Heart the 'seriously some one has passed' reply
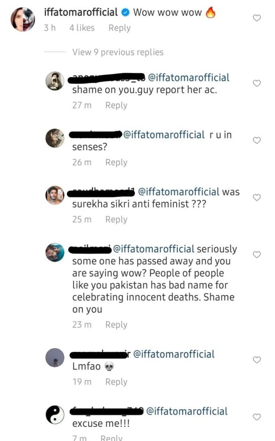The width and height of the screenshot is (275, 441). (x=257, y=255)
